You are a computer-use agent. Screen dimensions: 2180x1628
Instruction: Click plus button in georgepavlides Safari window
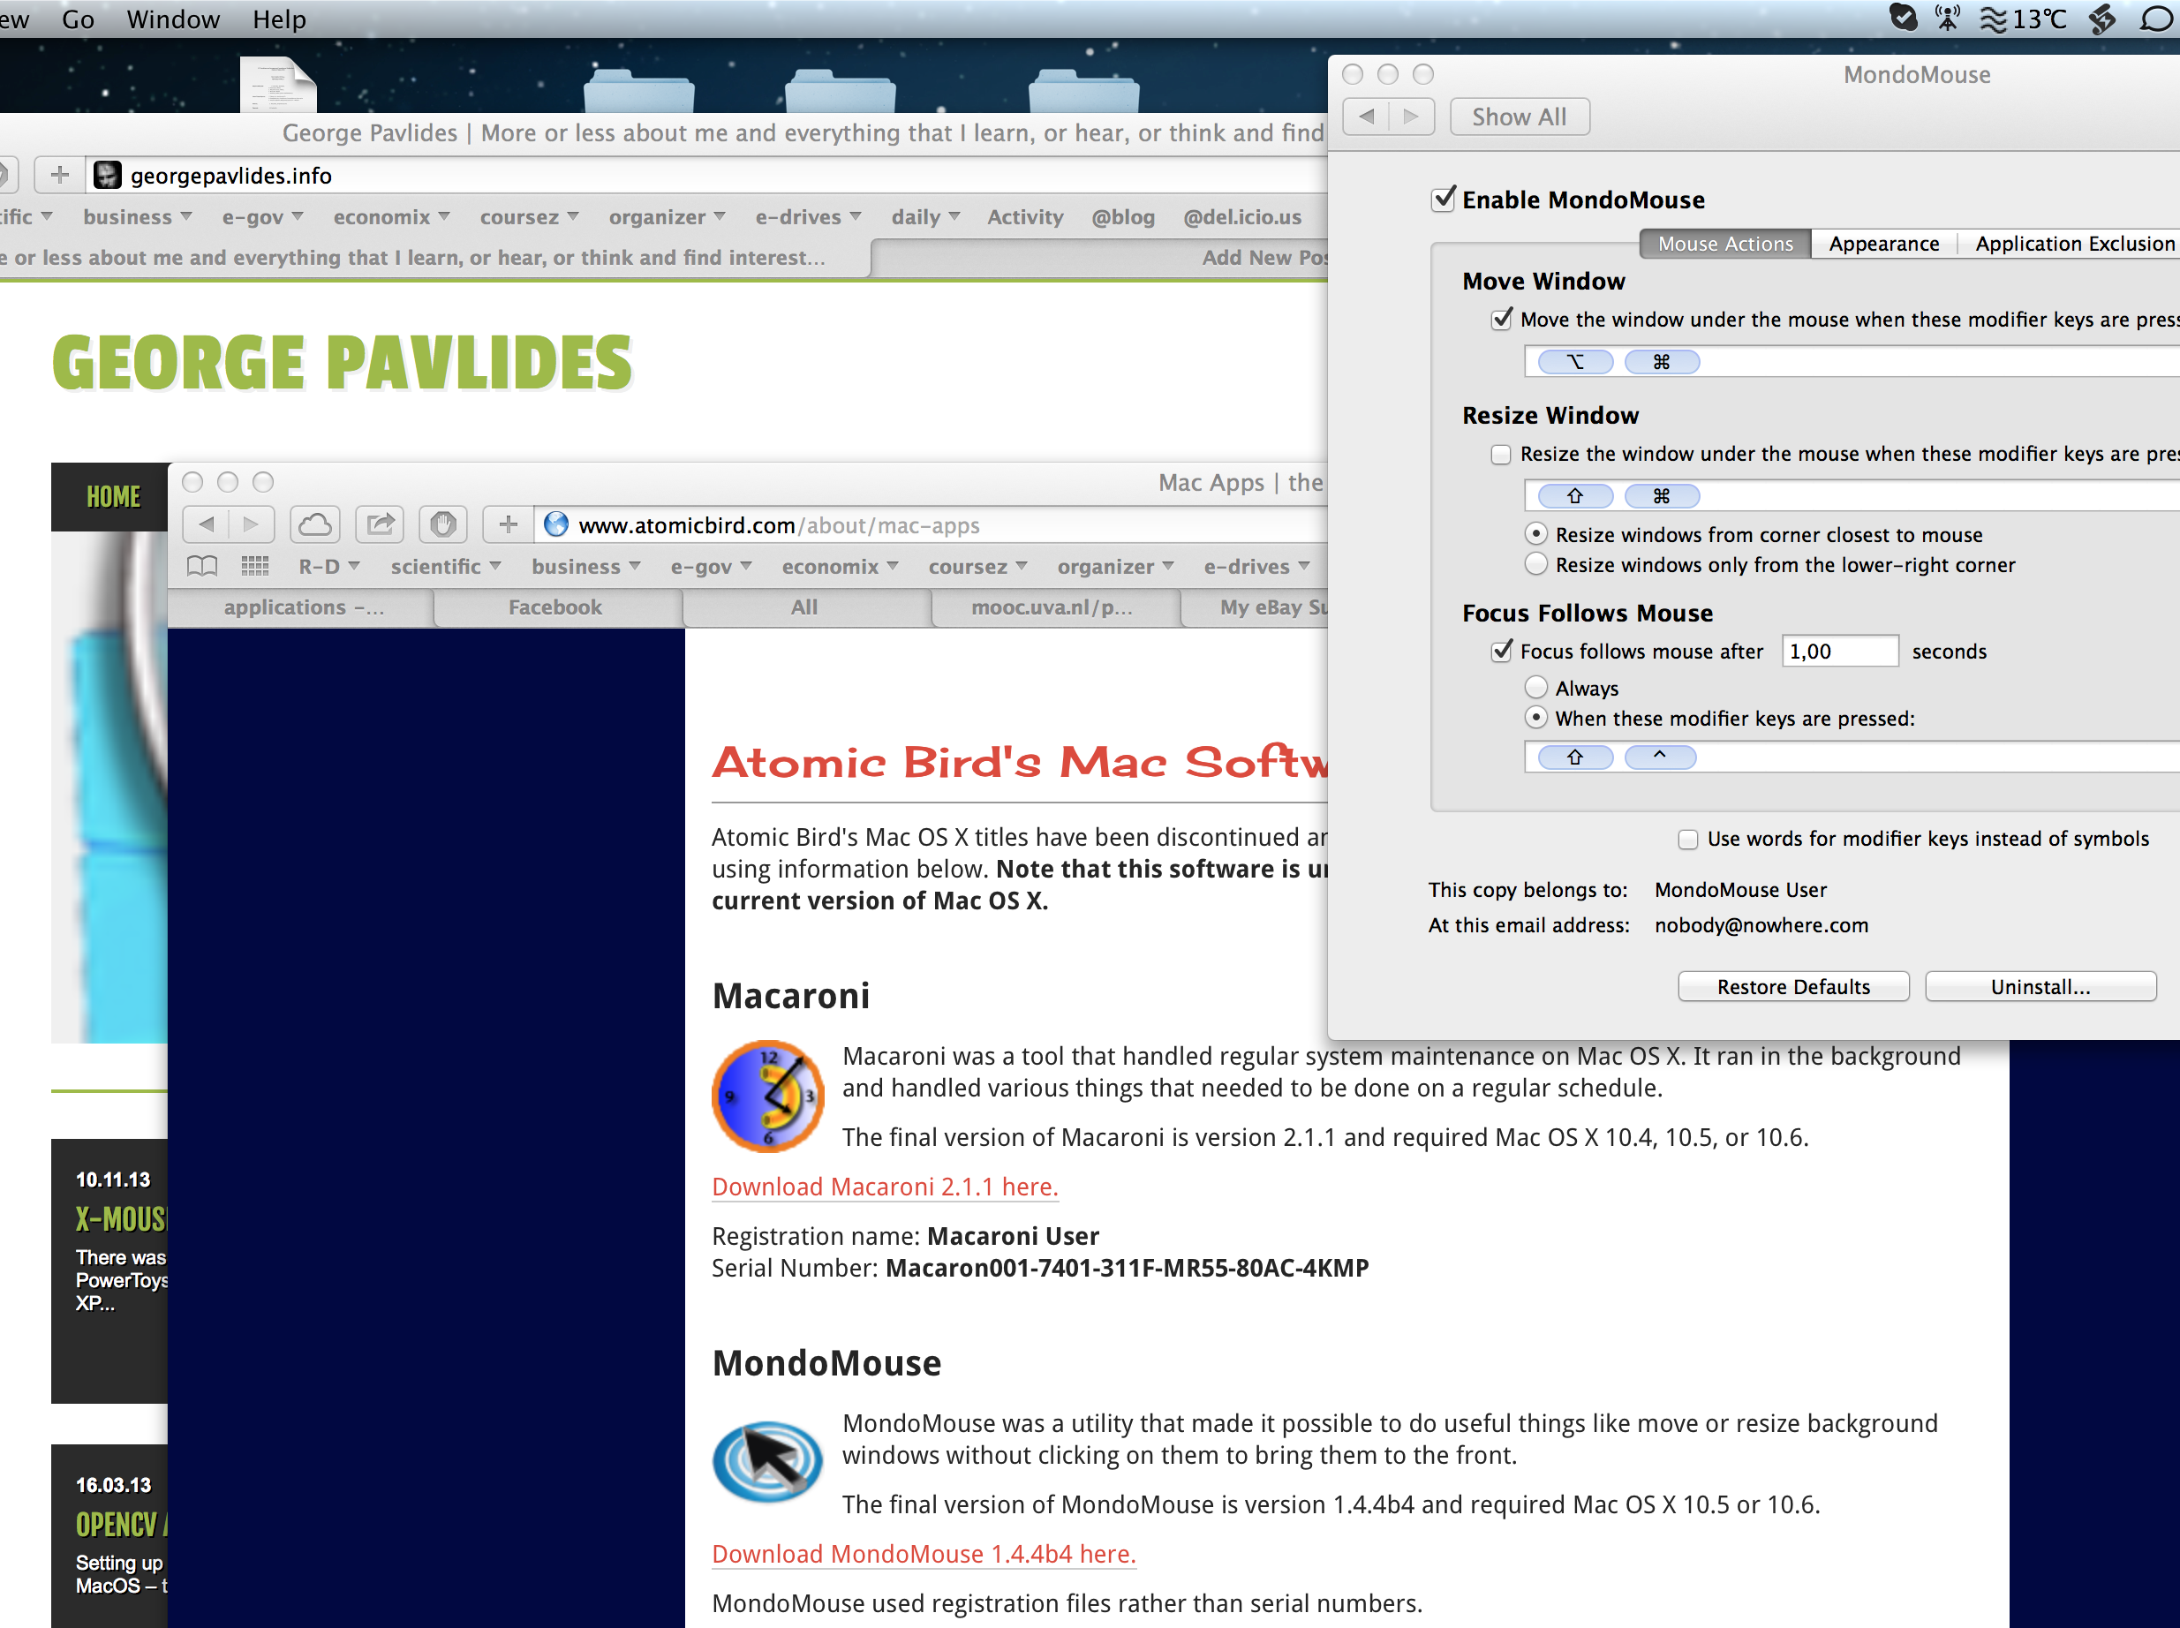(x=60, y=175)
